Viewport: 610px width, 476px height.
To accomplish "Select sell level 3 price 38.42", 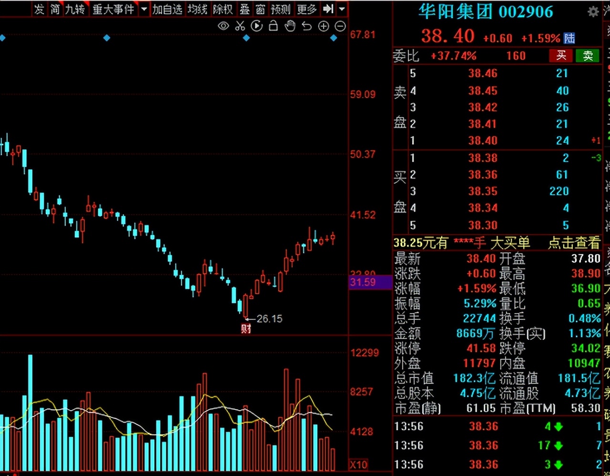I will pyautogui.click(x=483, y=107).
